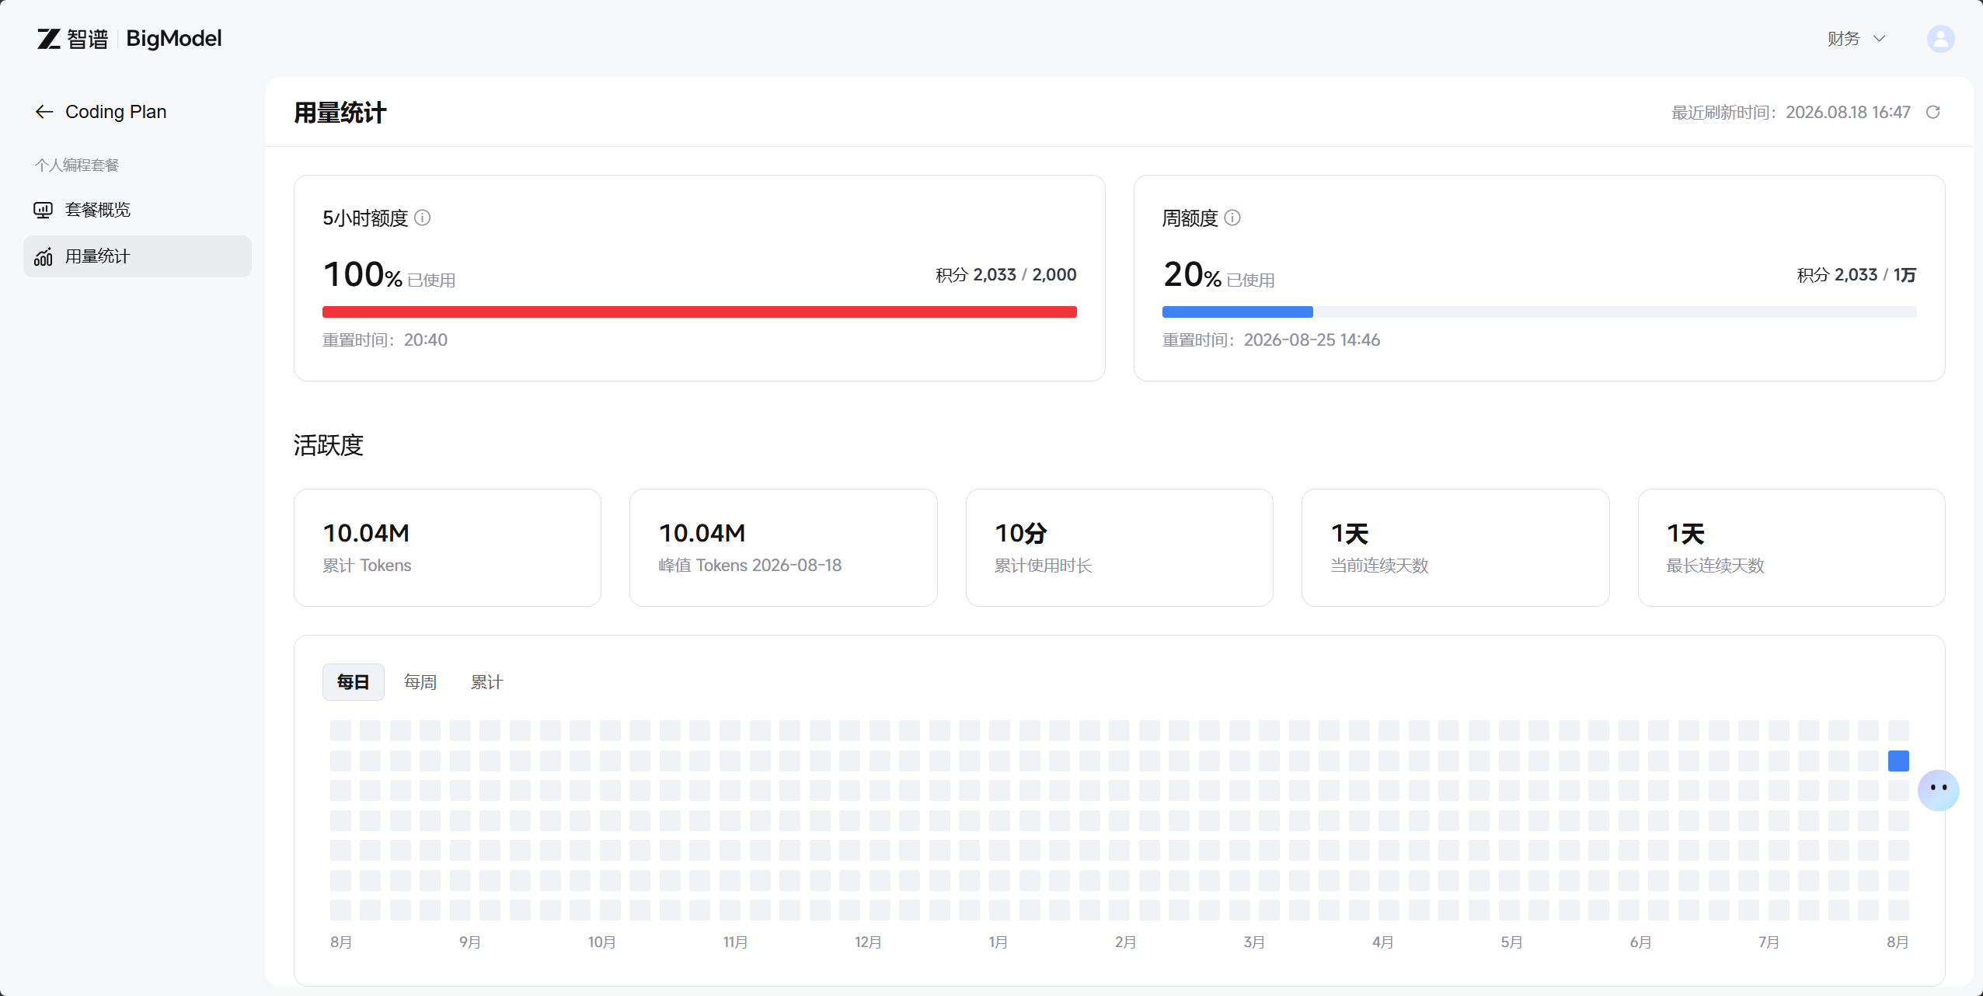Screen dimensions: 1983x996
Task: Click the 最近刷新时间 2026.08.18 16:47 text
Action: tap(1791, 113)
